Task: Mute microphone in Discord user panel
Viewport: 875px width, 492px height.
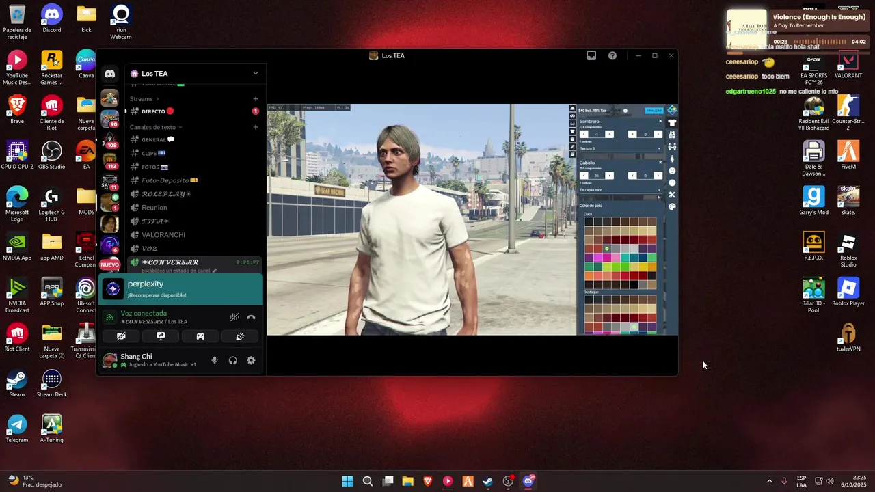Action: pyautogui.click(x=215, y=361)
